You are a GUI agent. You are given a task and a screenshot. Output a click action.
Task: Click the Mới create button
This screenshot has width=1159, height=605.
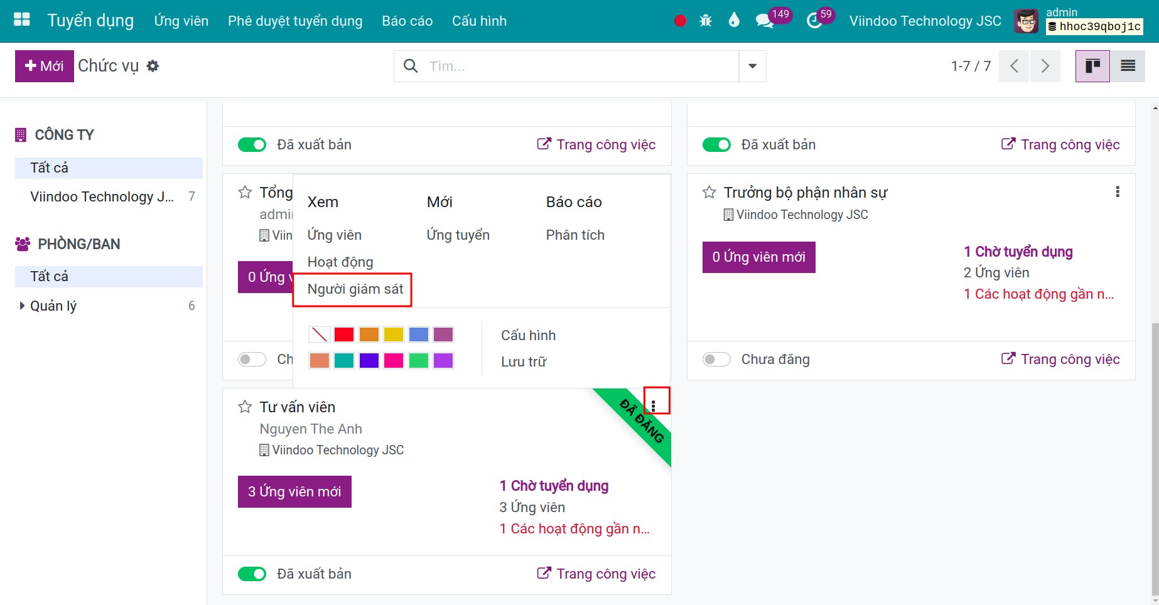[45, 66]
